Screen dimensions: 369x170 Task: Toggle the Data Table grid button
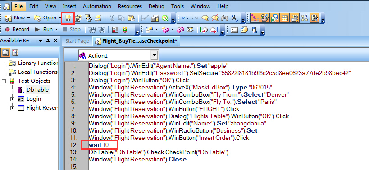click(285, 18)
